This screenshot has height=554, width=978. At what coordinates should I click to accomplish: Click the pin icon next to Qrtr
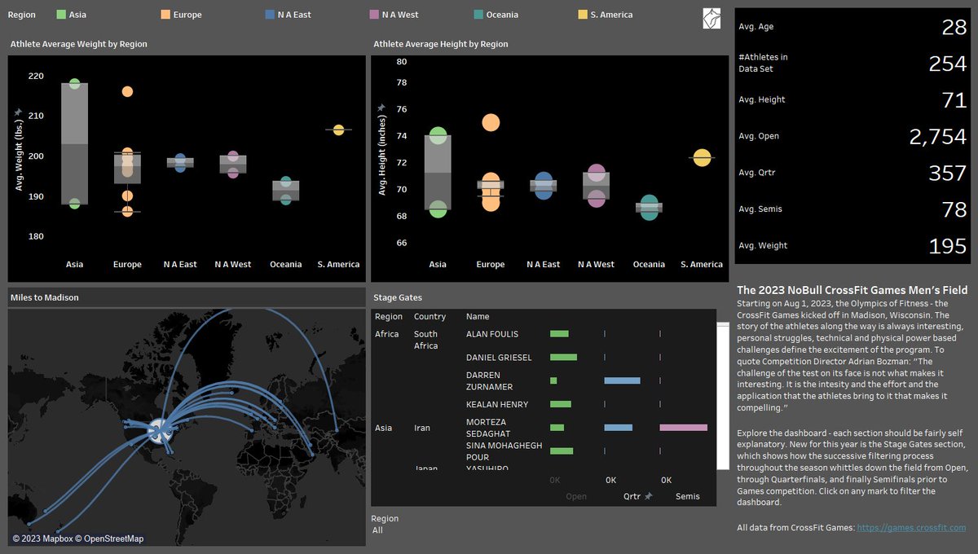[x=649, y=496]
